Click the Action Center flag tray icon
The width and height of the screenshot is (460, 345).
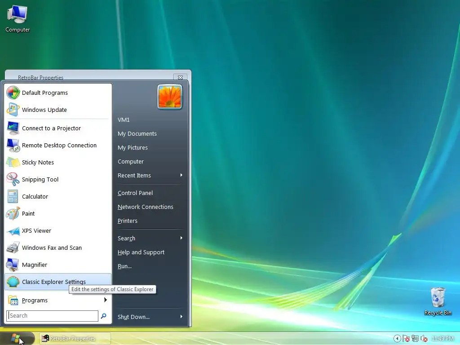(406, 339)
